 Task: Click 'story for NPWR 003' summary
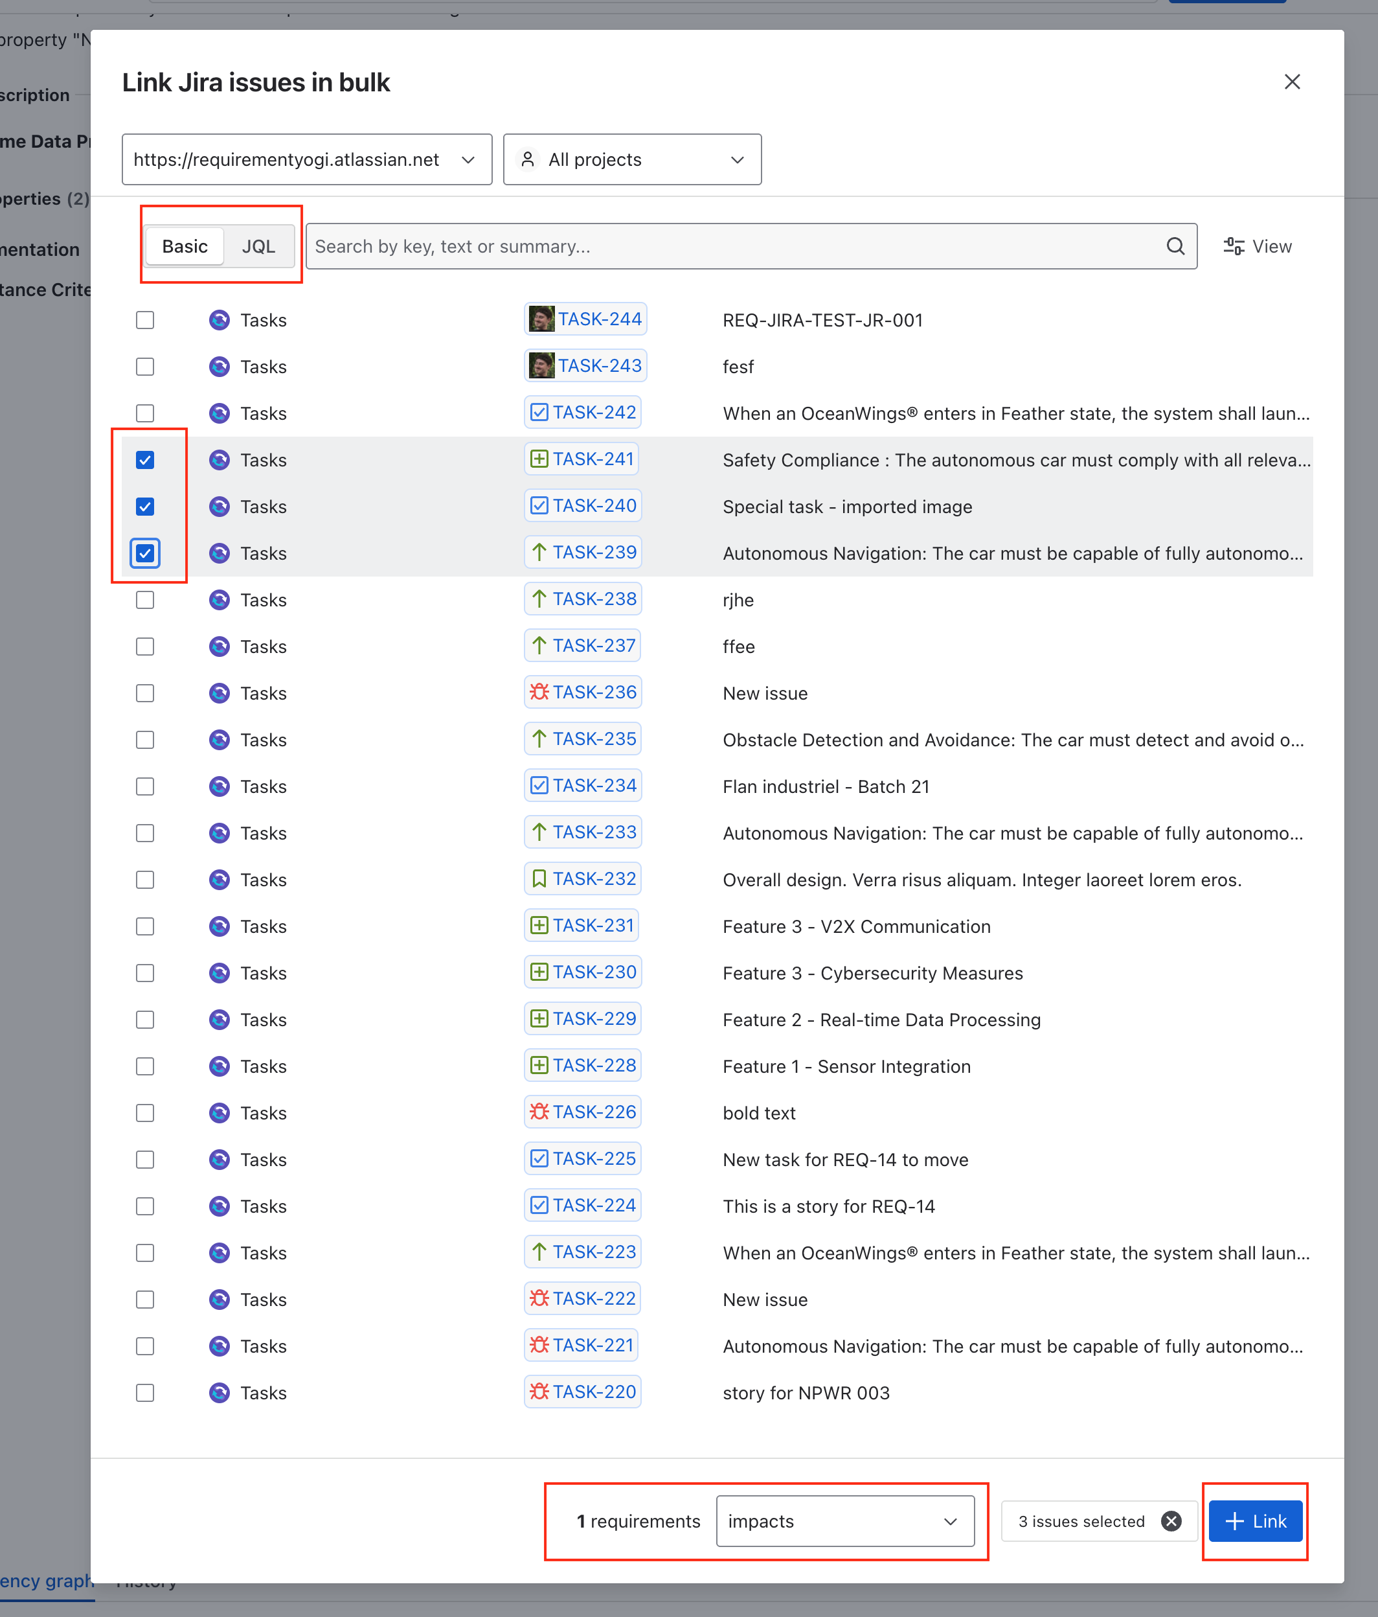tap(806, 1393)
